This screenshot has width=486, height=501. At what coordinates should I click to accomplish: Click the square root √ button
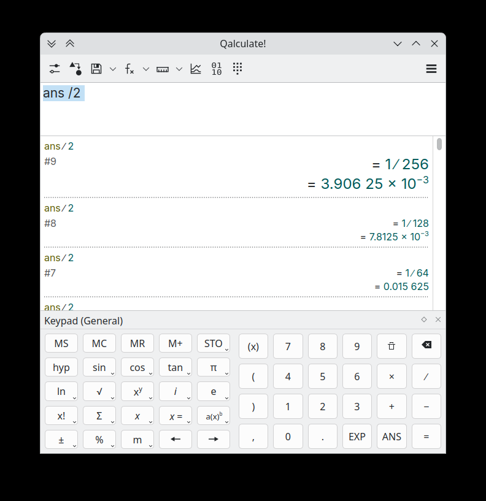99,391
